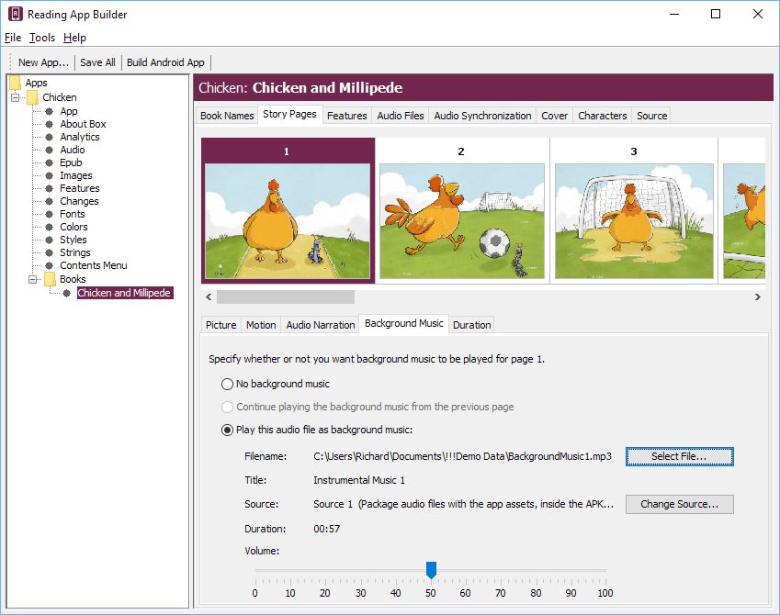Click the Change Source button
This screenshot has width=780, height=615.
679,504
